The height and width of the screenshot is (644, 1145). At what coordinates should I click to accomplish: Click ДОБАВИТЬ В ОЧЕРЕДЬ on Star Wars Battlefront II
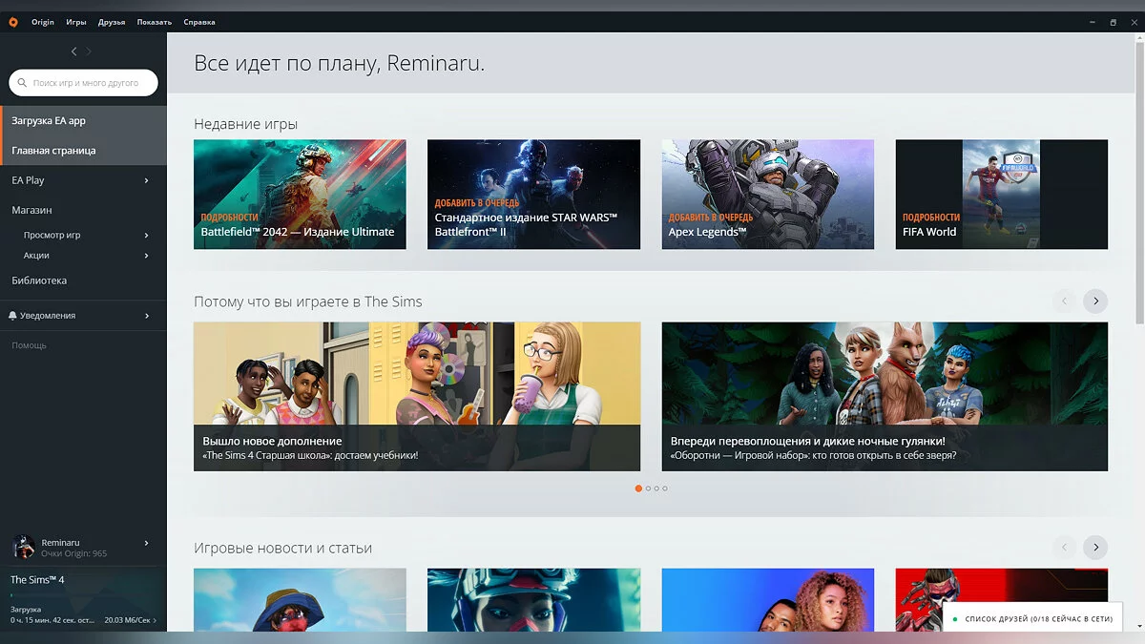pyautogui.click(x=477, y=203)
